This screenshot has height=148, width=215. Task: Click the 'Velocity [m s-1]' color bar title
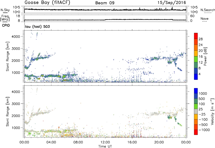coord(212,111)
